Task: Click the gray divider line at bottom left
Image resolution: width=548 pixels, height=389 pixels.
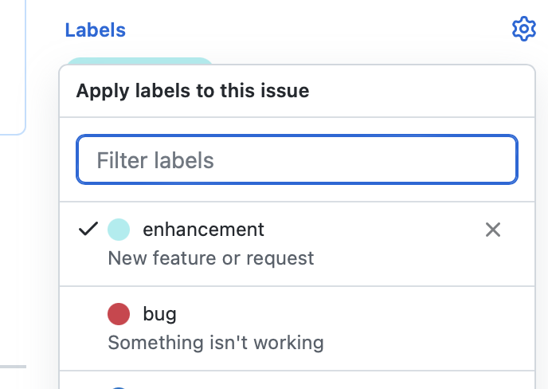Action: point(13,367)
